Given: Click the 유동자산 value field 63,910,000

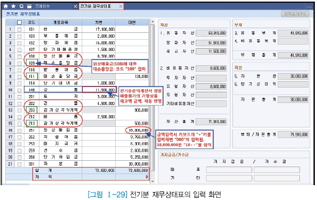Looking at the screenshot, I should (x=211, y=33).
